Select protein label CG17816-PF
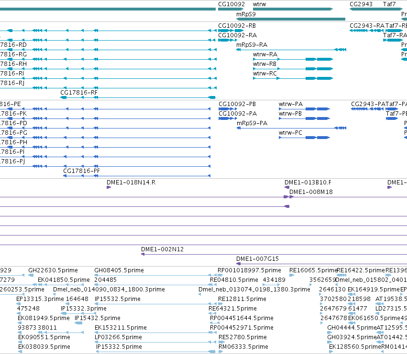The width and height of the screenshot is (407, 354). coord(81,171)
